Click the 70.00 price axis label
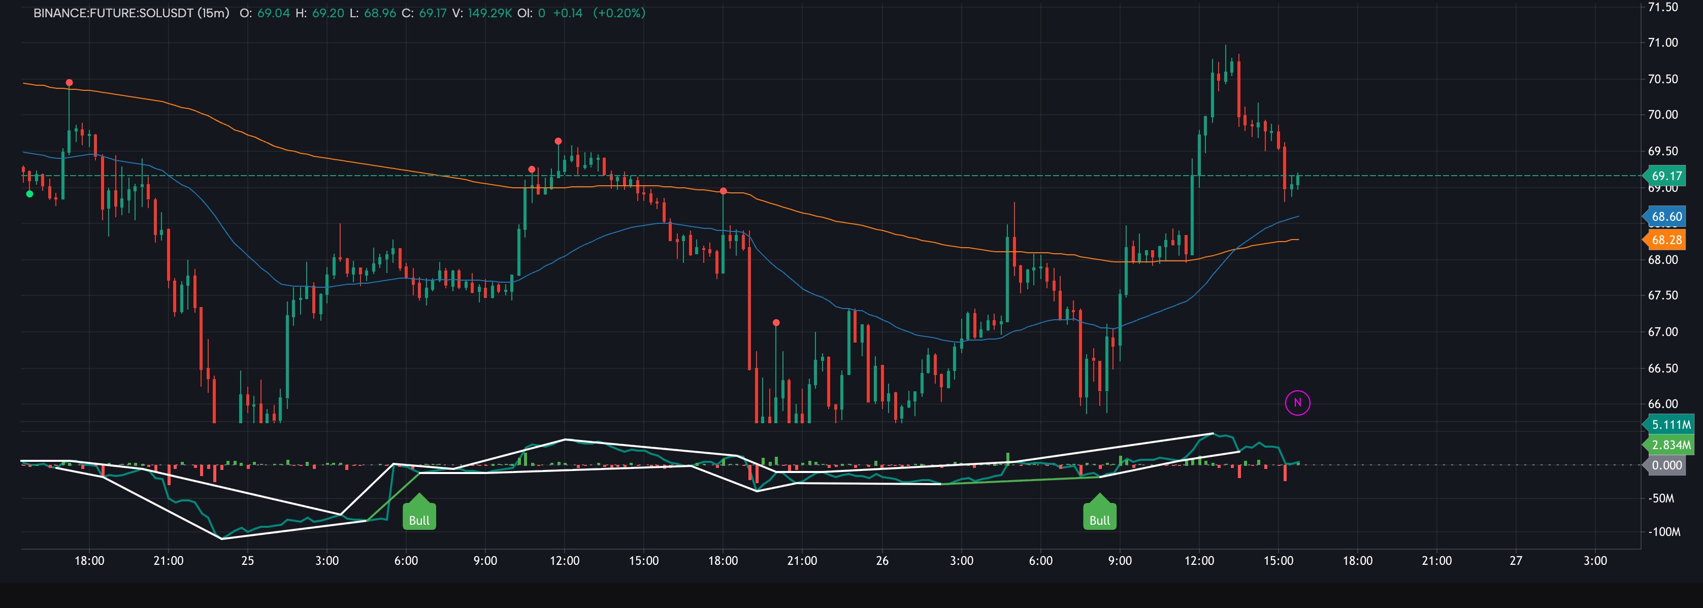 (1663, 114)
